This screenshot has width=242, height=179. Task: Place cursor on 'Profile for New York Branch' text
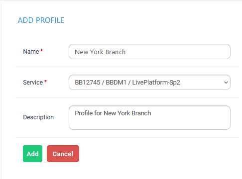[x=113, y=113]
